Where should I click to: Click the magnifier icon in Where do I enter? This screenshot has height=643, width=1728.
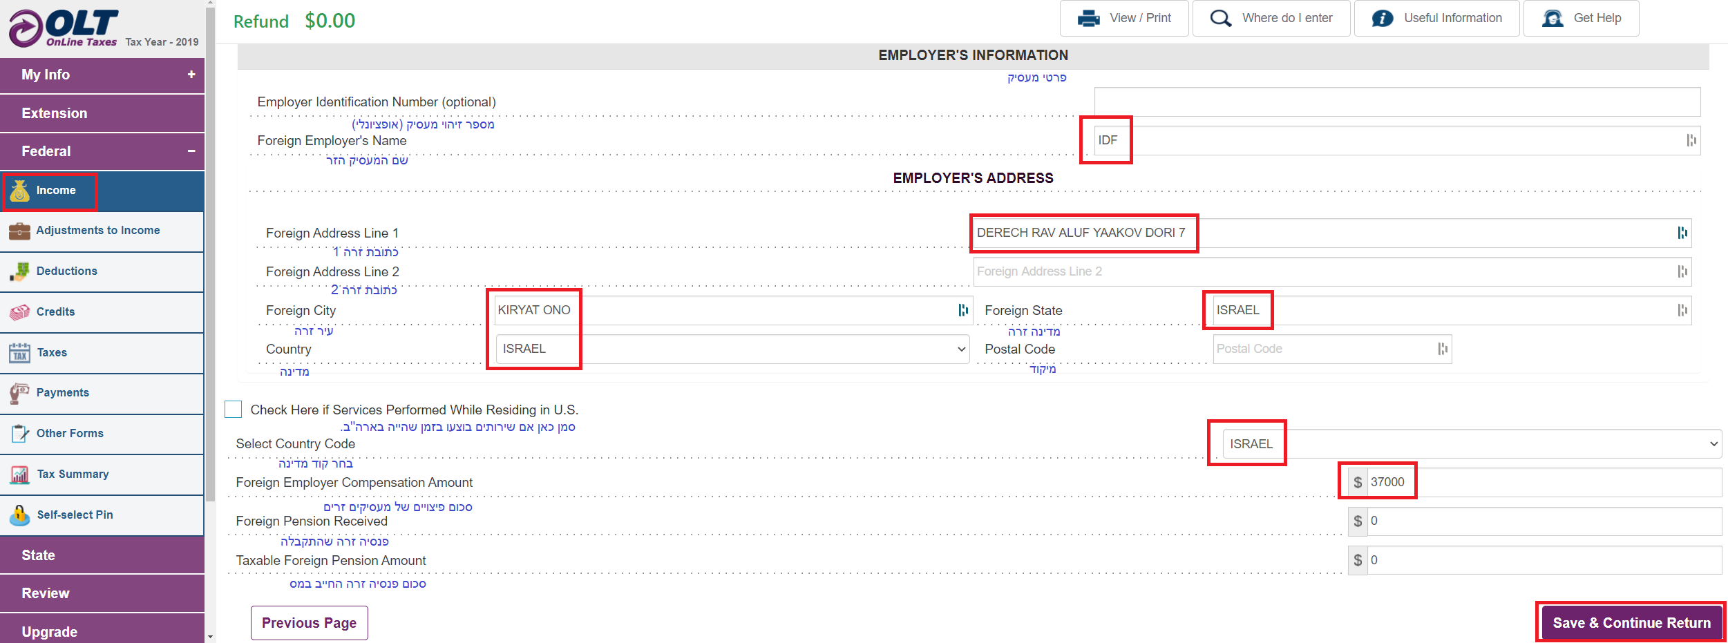click(1221, 19)
